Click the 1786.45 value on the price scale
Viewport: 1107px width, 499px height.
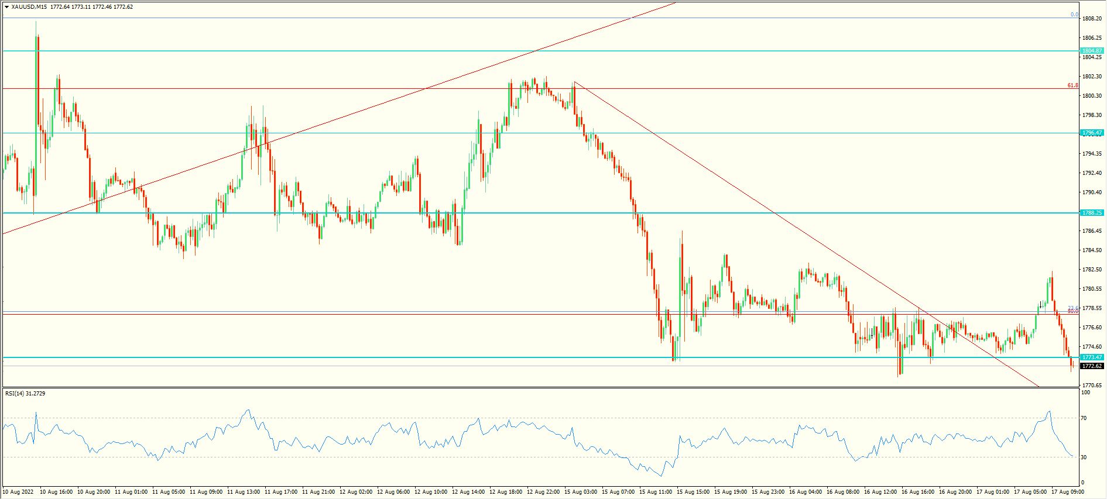point(1092,231)
